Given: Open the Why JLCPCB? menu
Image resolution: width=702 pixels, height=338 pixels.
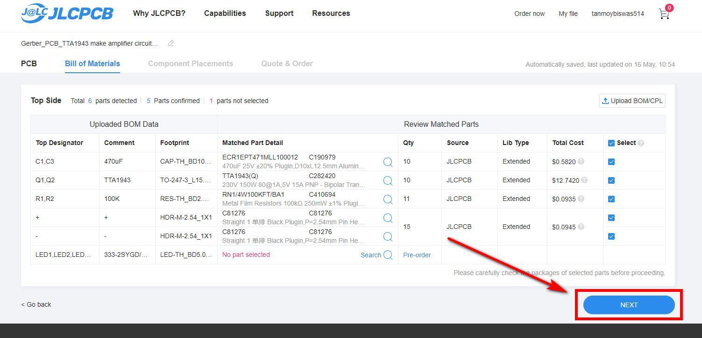Looking at the screenshot, I should 159,14.
